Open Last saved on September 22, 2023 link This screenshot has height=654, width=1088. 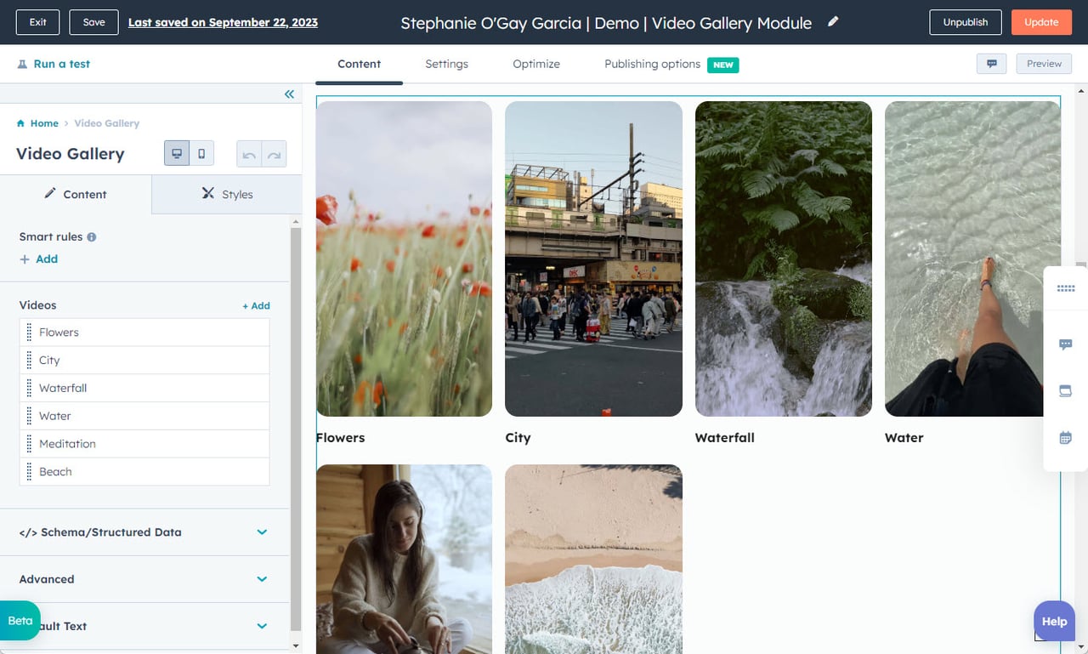pyautogui.click(x=223, y=22)
